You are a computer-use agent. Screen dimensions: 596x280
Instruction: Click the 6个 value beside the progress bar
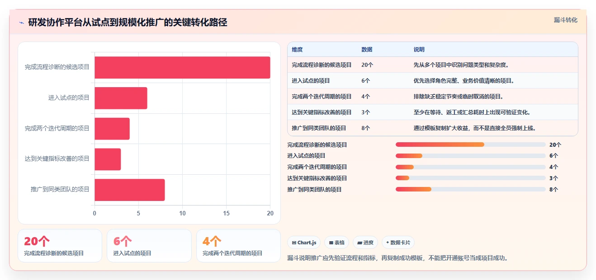coord(554,156)
